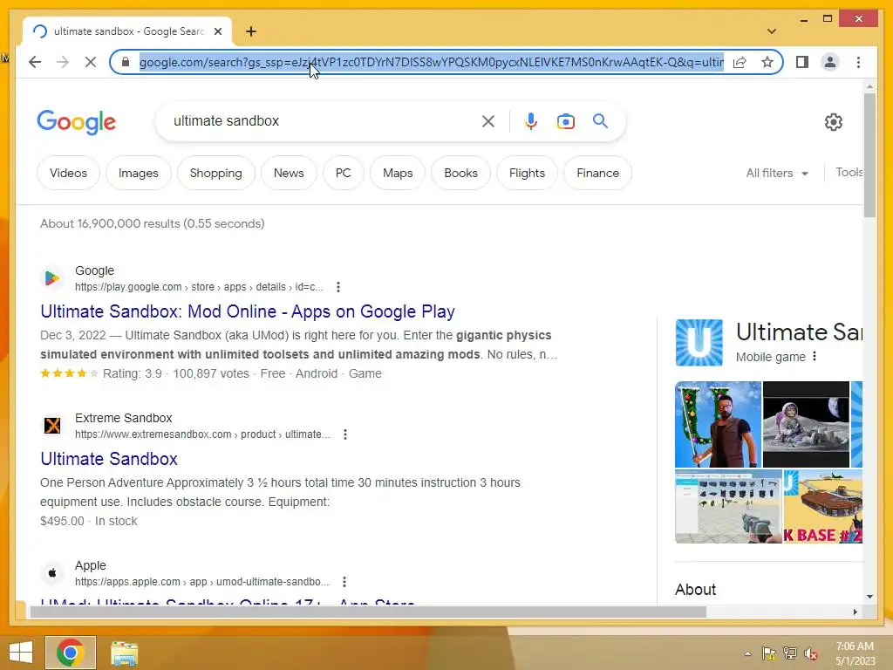This screenshot has width=893, height=670.
Task: Open the Chrome side panel
Action: [802, 62]
